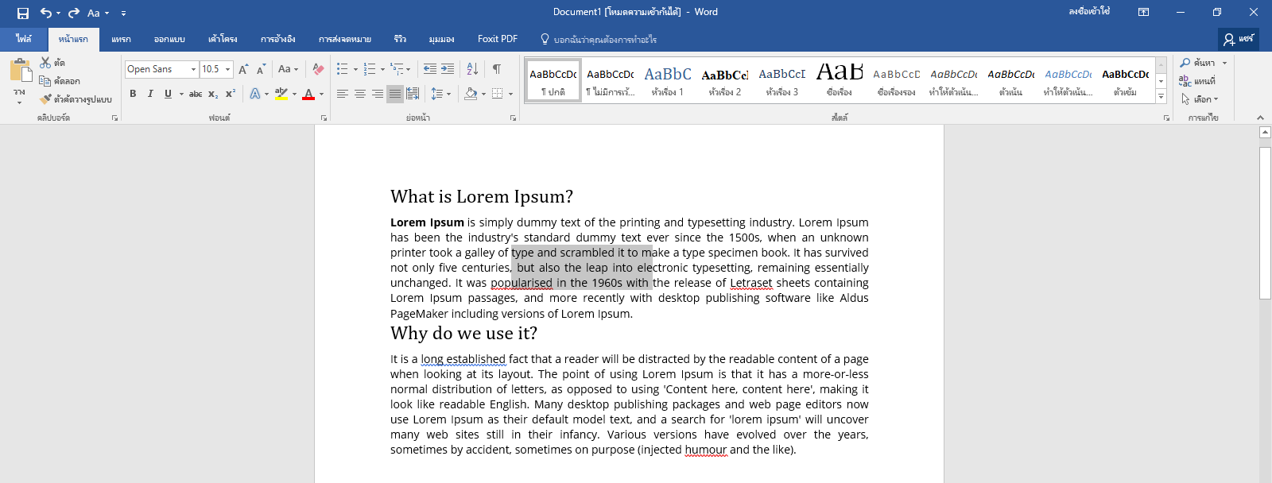1272x483 pixels.
Task: Click the แชร์ (Share) button
Action: 1239,39
